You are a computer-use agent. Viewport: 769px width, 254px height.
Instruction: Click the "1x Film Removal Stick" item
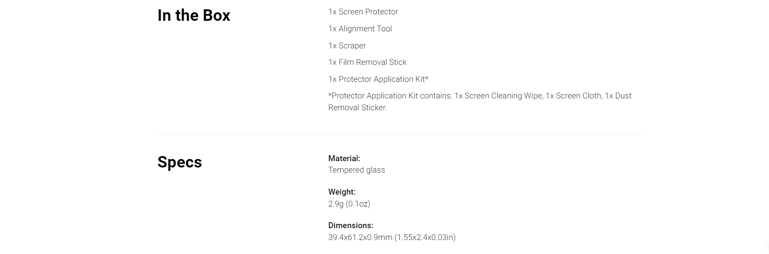point(367,62)
